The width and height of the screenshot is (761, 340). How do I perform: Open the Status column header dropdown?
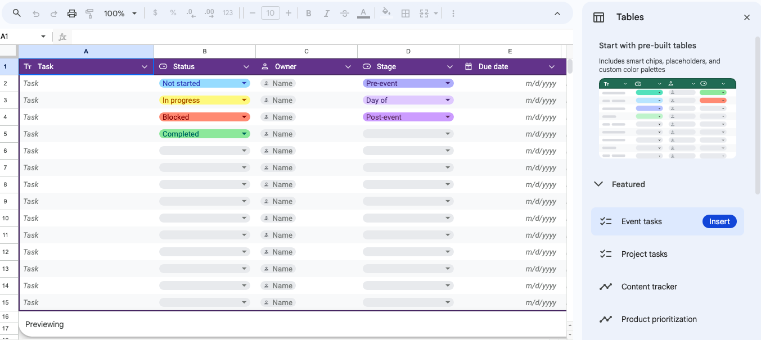click(246, 67)
